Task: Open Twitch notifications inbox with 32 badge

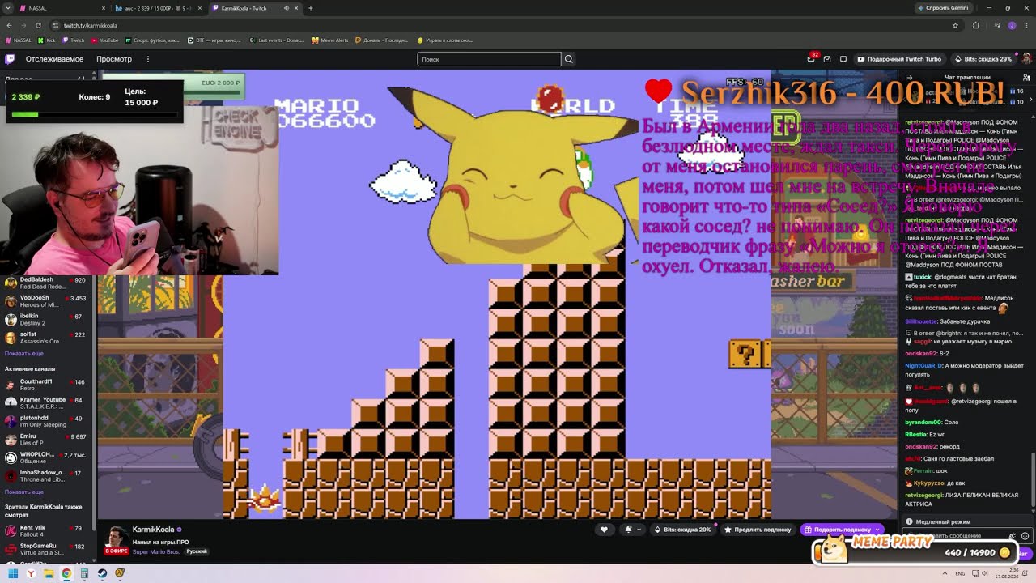Action: click(x=811, y=59)
